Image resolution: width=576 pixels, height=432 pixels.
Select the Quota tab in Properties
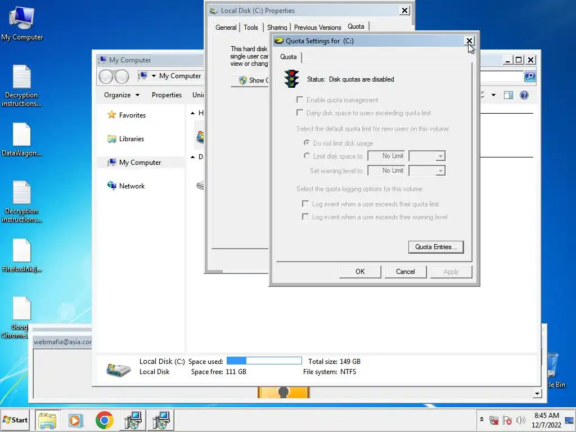pyautogui.click(x=356, y=26)
